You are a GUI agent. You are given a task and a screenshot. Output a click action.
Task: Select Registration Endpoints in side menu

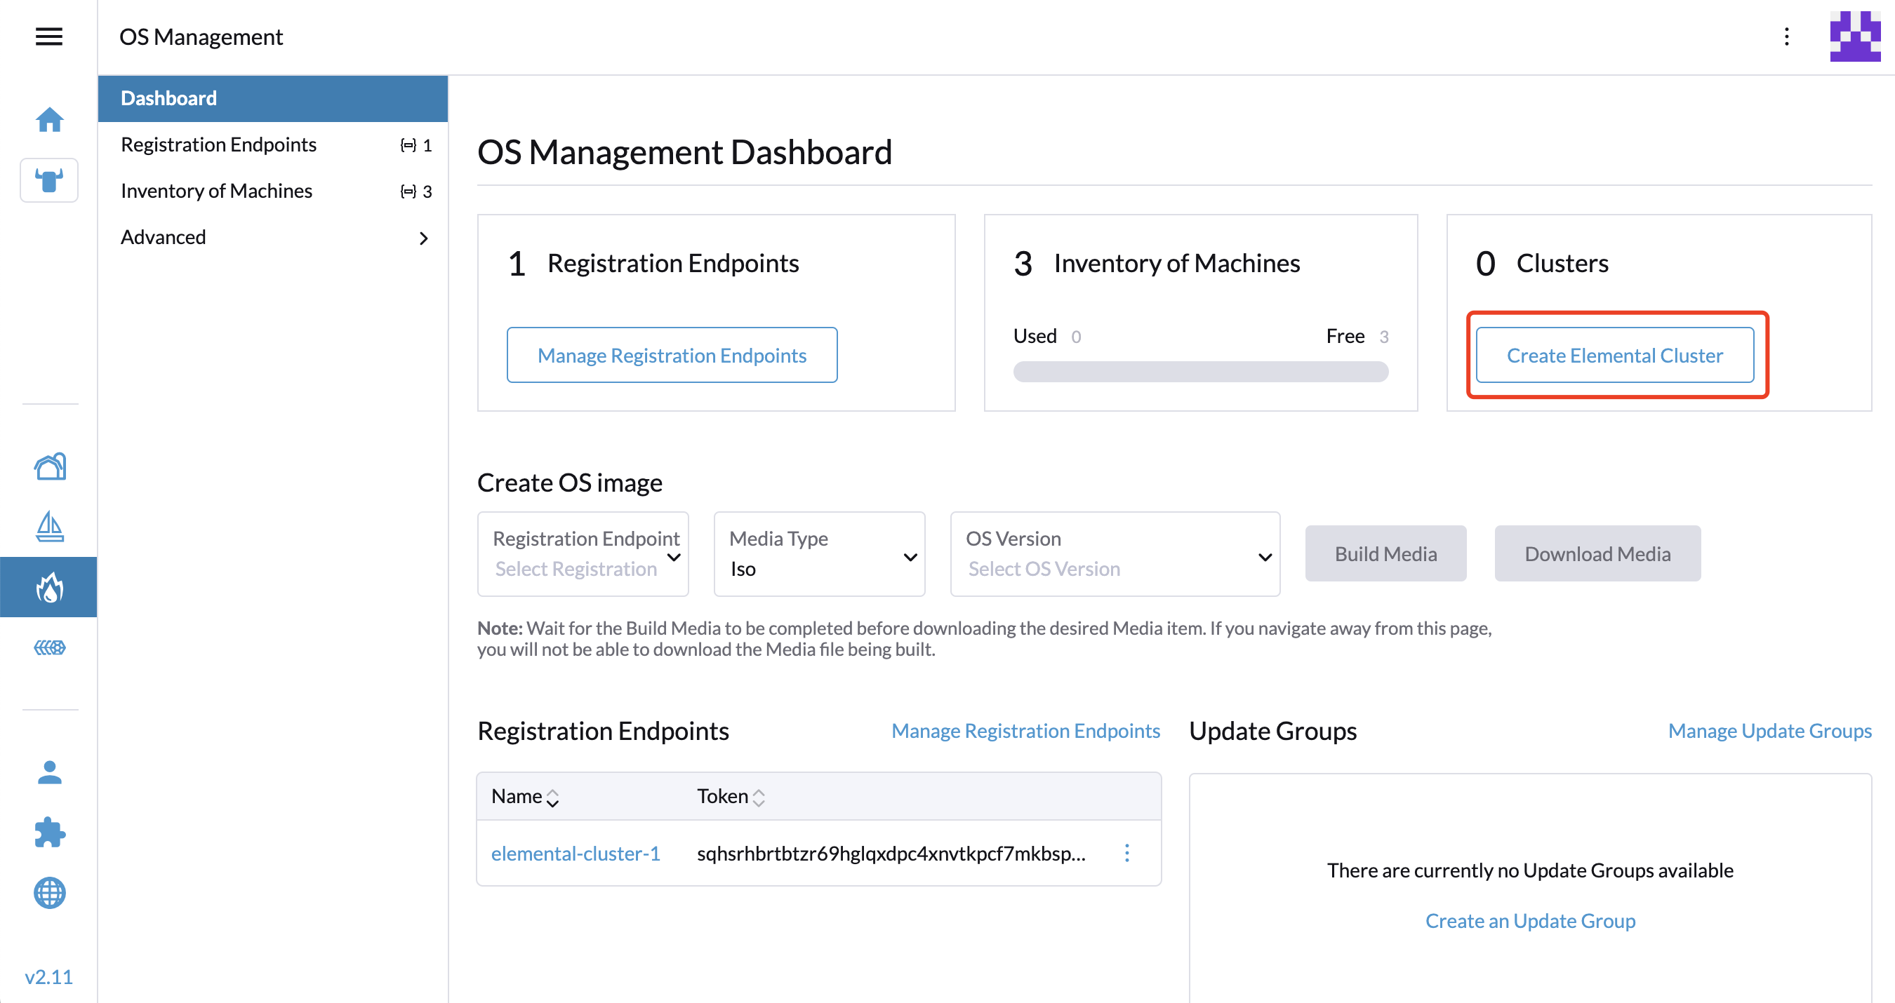(x=218, y=145)
